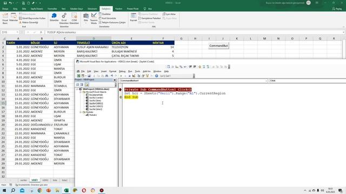The image size is (346, 194).
Task: Click Makro Güvenliği in ribbon
Action: tap(28, 23)
